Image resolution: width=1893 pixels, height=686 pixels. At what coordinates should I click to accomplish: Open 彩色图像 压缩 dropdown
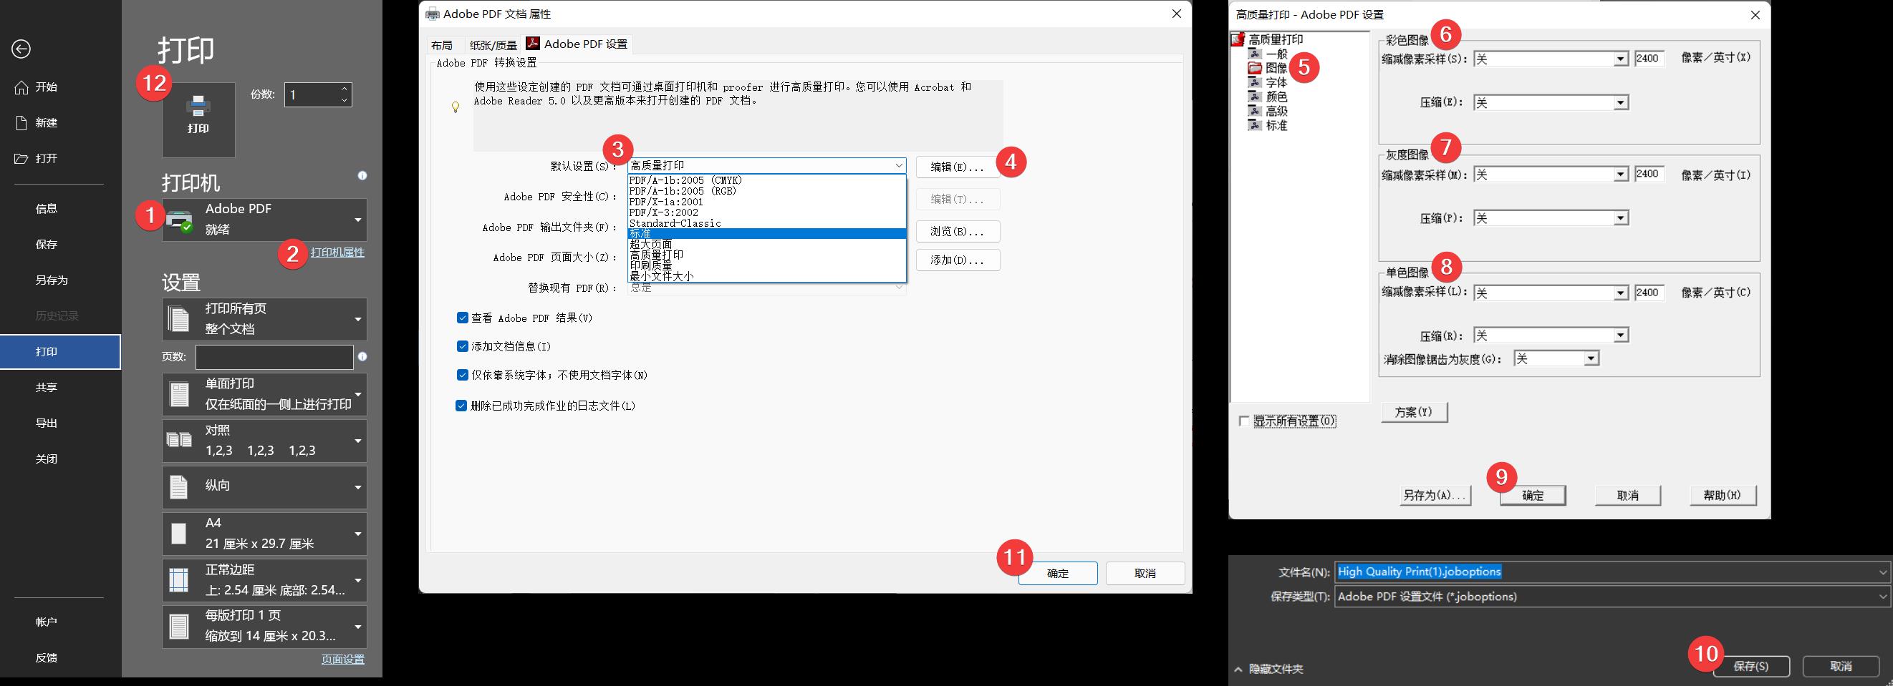1551,103
